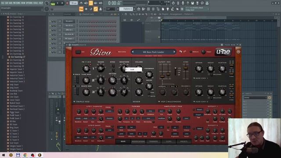Open the EDIT menu
This screenshot has height=158, width=281.
7,3
